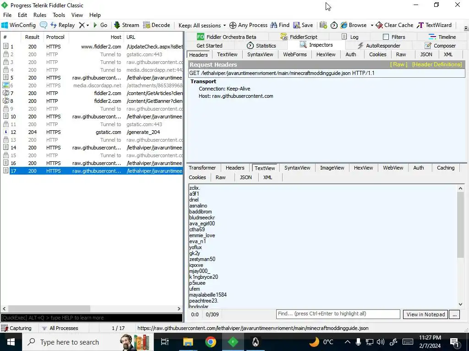Toggle Capturing in the status bar
This screenshot has width=469, height=351.
16,328
